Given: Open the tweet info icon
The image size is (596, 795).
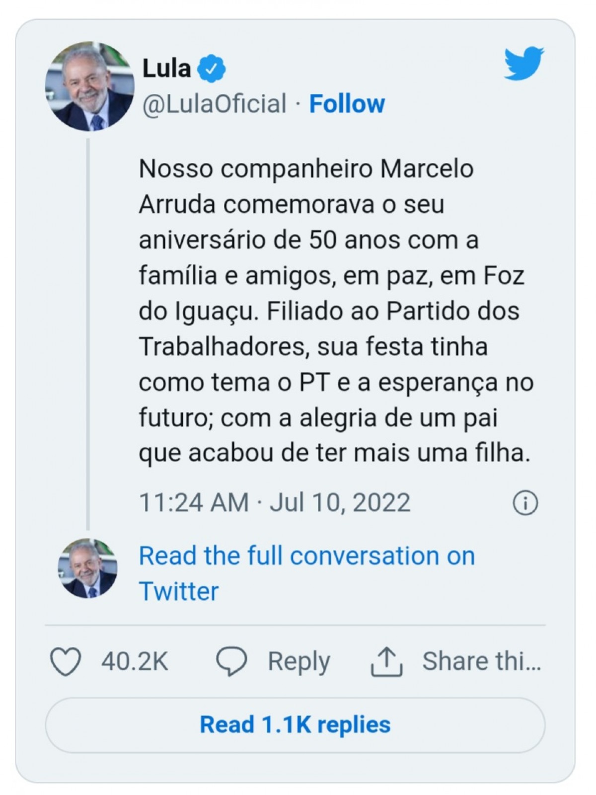Looking at the screenshot, I should click(x=525, y=503).
